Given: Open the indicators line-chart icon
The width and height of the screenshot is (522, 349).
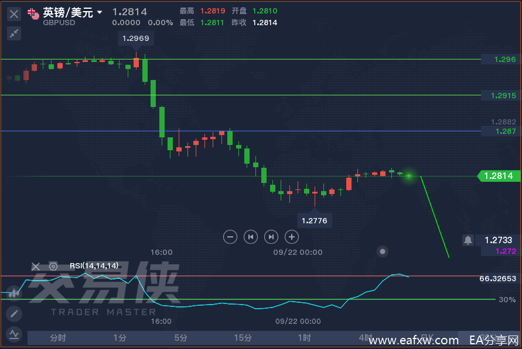Looking at the screenshot, I should (x=14, y=334).
